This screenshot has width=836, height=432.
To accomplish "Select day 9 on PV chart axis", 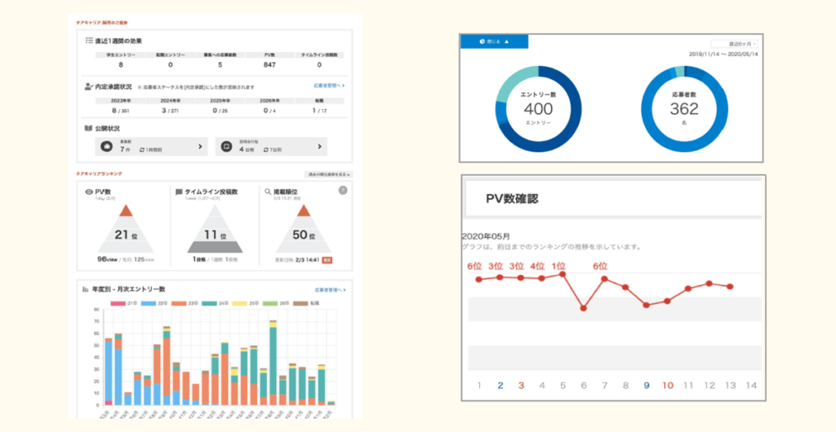I will pyautogui.click(x=646, y=386).
